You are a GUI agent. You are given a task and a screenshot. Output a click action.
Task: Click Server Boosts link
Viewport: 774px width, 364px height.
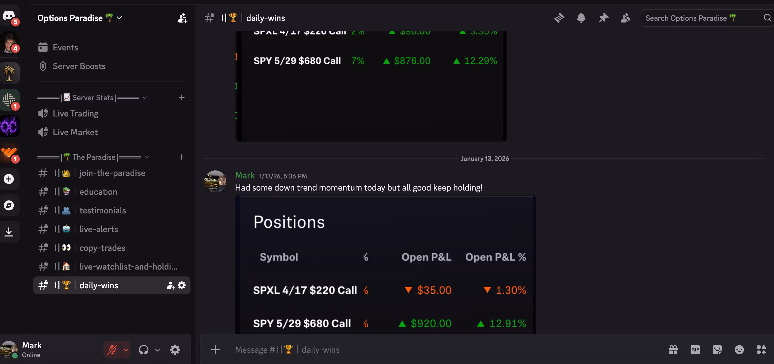tap(79, 66)
